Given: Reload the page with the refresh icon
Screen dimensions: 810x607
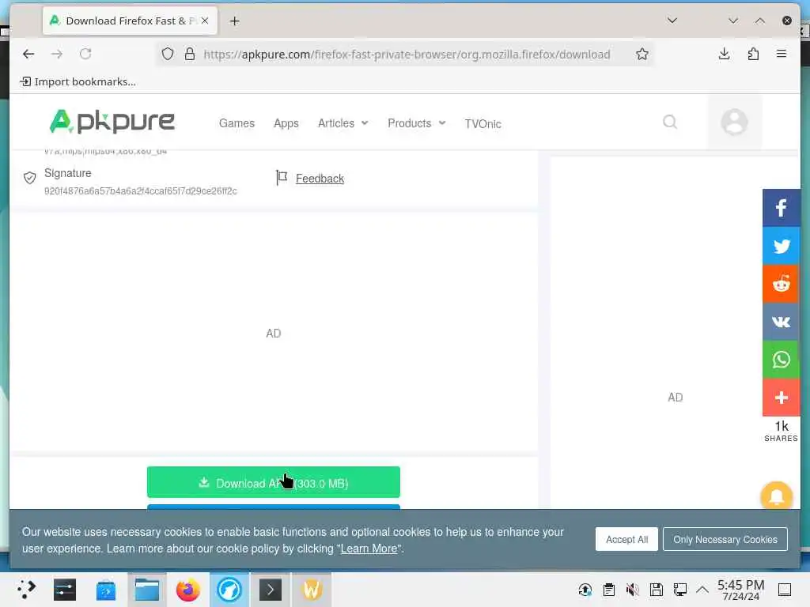Looking at the screenshot, I should tap(85, 54).
